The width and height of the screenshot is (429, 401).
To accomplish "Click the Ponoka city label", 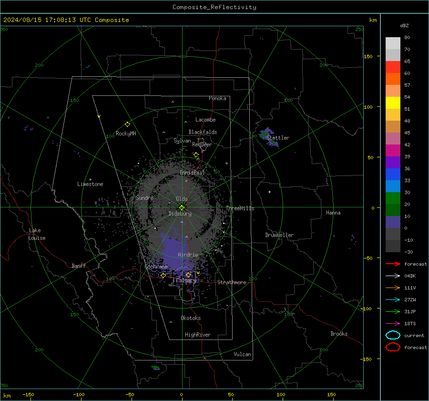I will click(217, 98).
